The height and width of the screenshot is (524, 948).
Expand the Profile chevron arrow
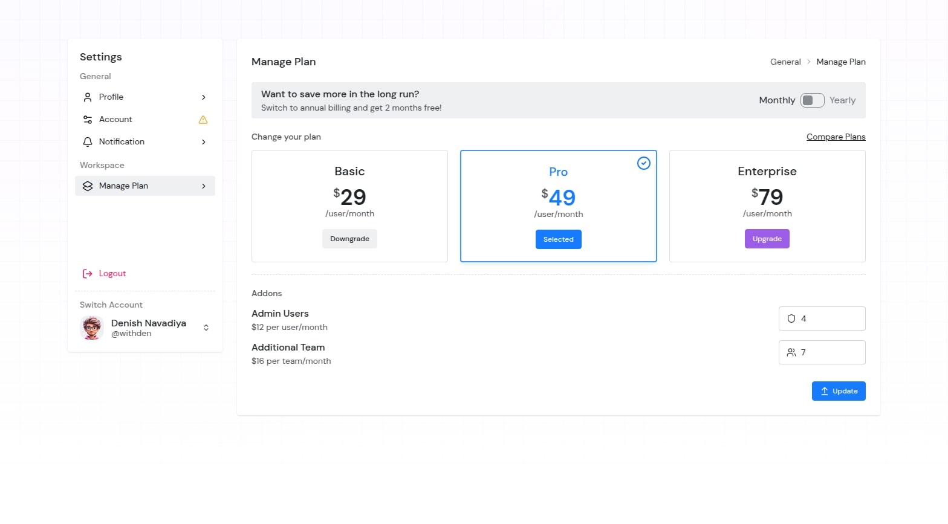(204, 97)
